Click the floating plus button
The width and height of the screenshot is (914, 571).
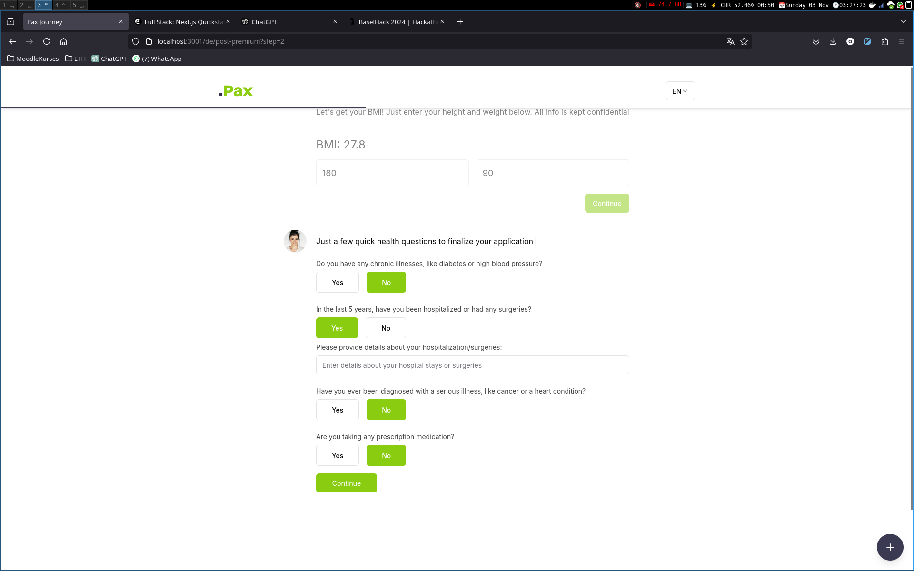(890, 547)
